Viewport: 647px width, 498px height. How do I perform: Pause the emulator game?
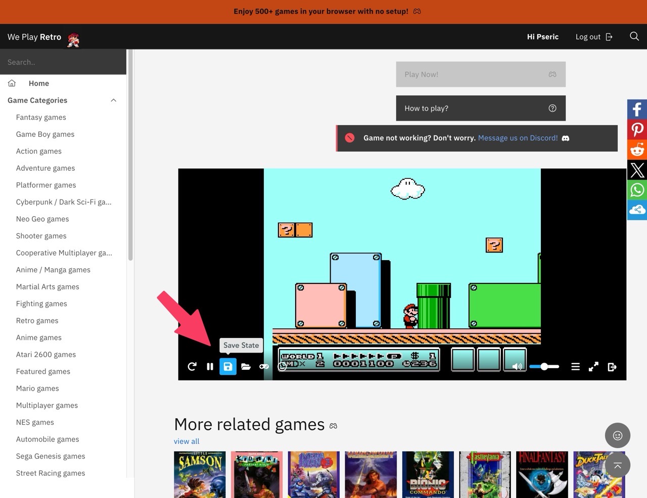pyautogui.click(x=210, y=367)
